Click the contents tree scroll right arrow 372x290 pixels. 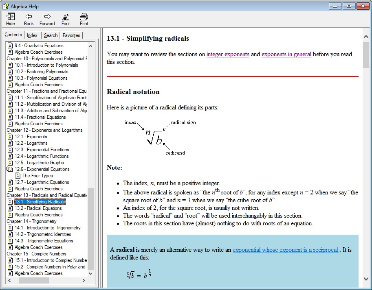coord(84,280)
